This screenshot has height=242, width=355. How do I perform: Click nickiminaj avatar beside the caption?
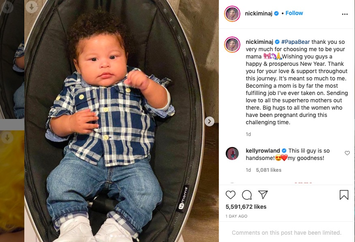pos(232,44)
